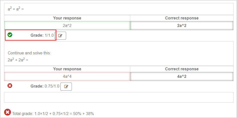
Task: Click the correct response box showing 2a^2
Action: [182, 26]
